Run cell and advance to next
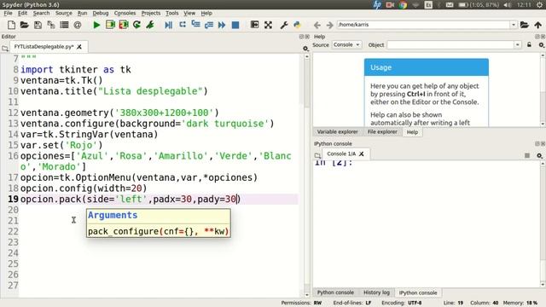This screenshot has width=546, height=307. click(x=124, y=25)
